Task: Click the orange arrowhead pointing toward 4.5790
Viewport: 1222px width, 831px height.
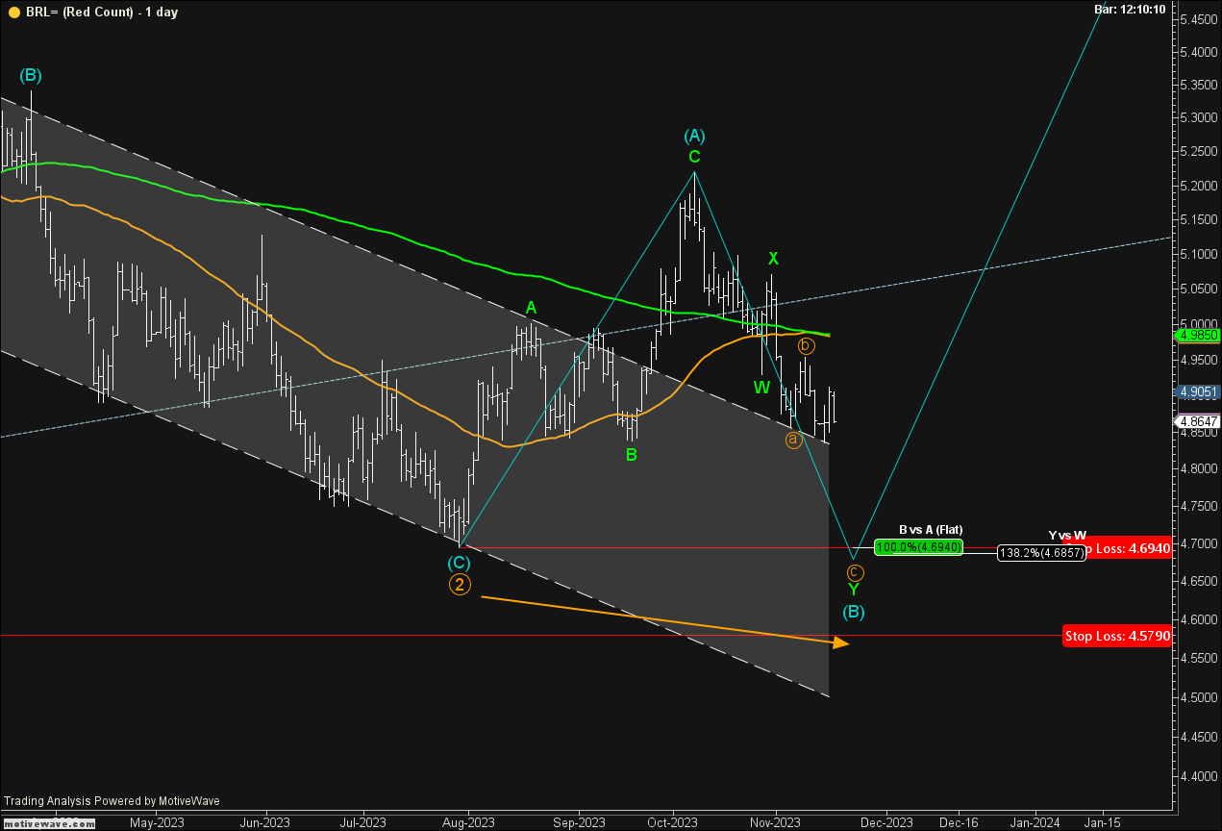Action: click(840, 642)
